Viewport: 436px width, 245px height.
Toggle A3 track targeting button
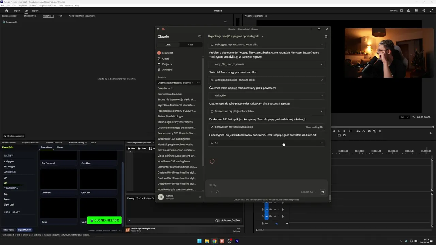[x=267, y=209]
